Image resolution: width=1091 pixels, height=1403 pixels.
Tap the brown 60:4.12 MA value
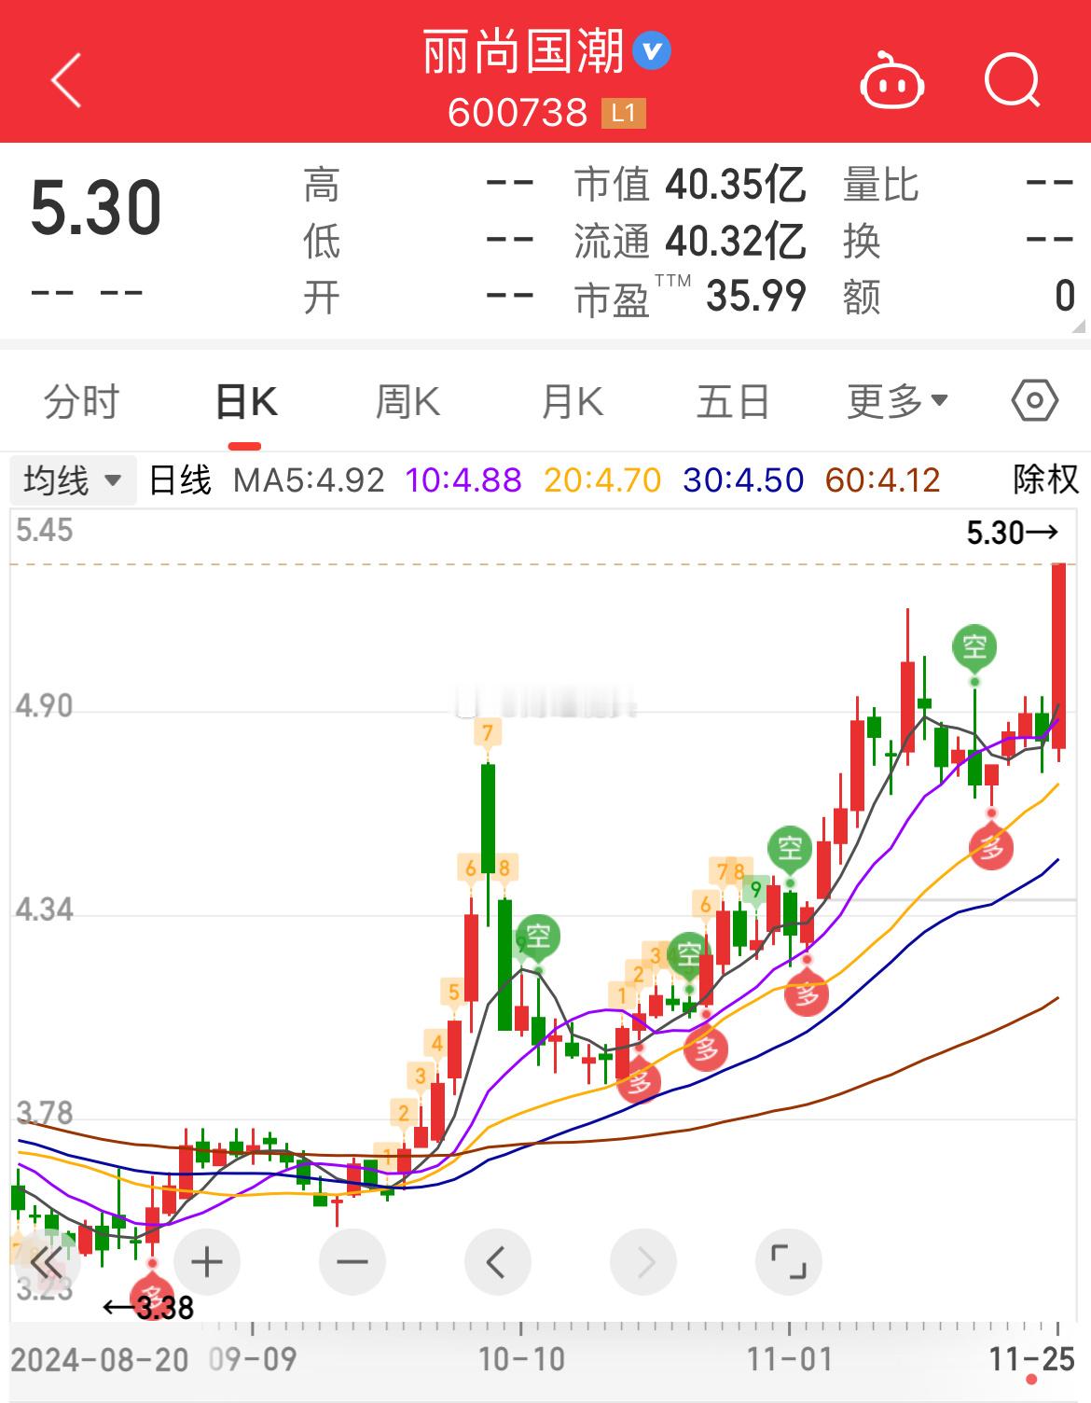tap(883, 480)
